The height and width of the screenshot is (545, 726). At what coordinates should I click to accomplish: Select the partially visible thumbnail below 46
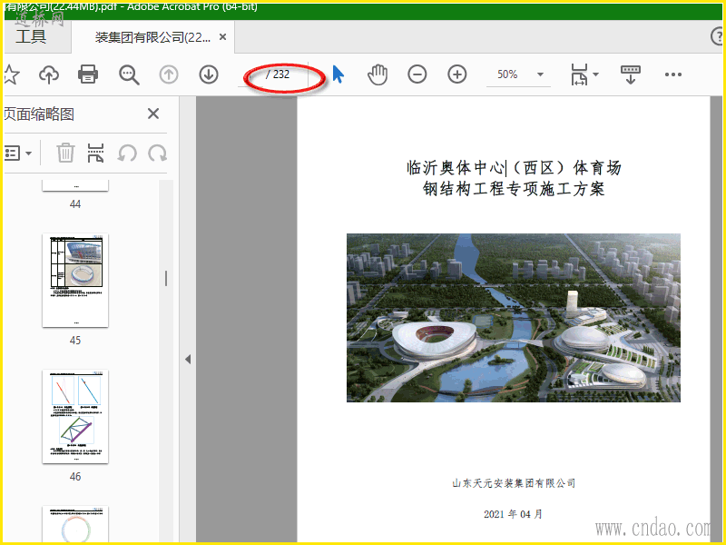point(75,524)
